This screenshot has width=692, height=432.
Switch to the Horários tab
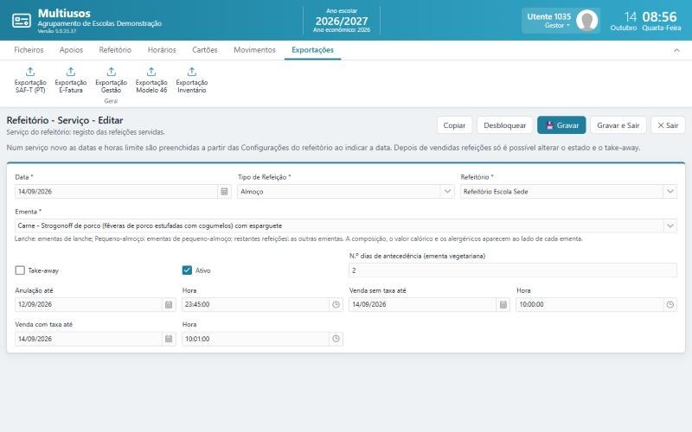162,50
